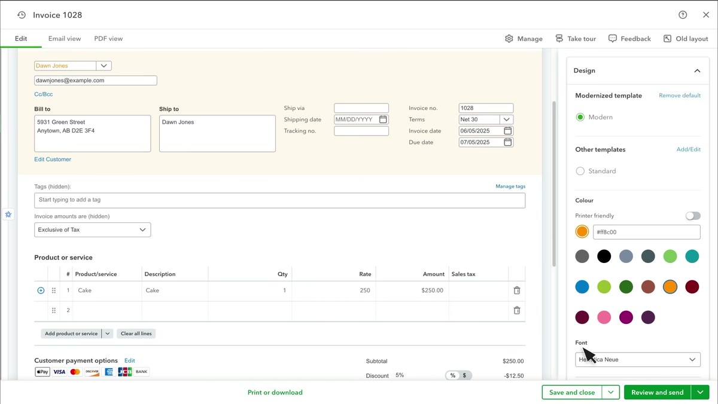Click Edit next to Customer payment options
Screen dimensions: 718x404
130,360
